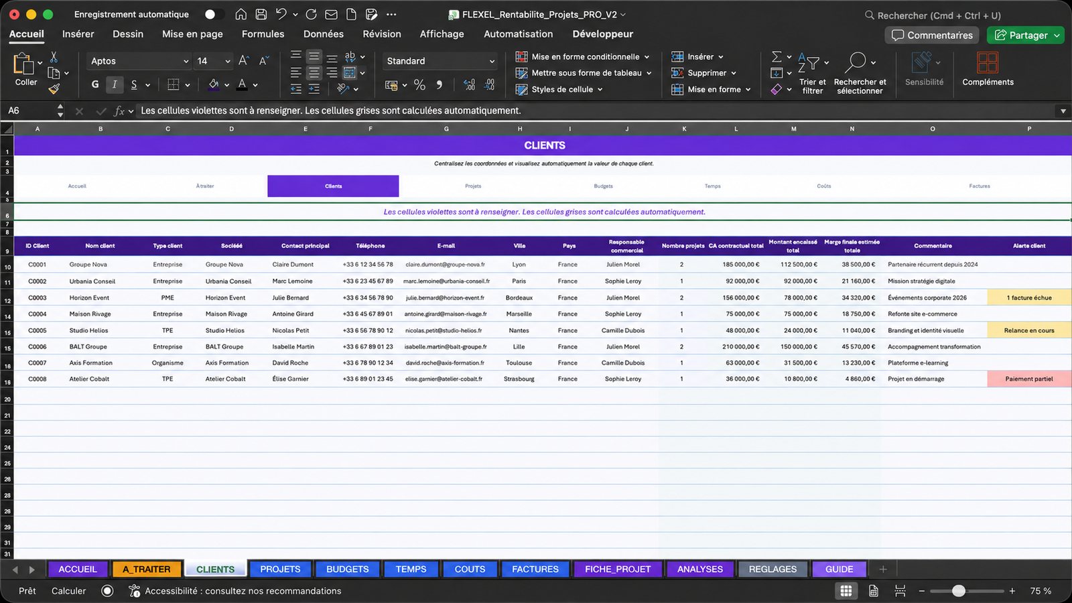This screenshot has height=603, width=1072.
Task: Expand Styles de cellule menu
Action: pos(559,89)
